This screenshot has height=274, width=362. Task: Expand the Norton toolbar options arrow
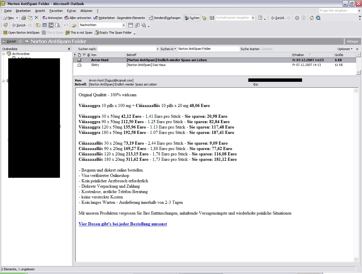[x=134, y=33]
